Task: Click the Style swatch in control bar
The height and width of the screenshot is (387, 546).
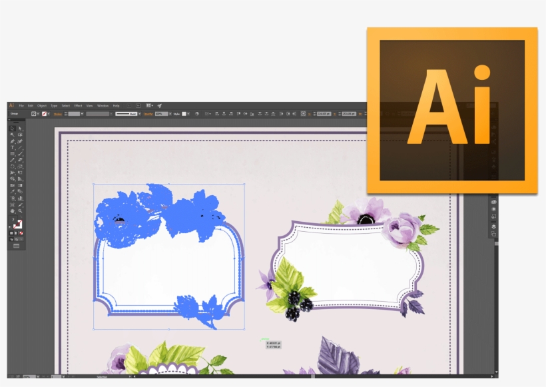Action: [x=184, y=113]
